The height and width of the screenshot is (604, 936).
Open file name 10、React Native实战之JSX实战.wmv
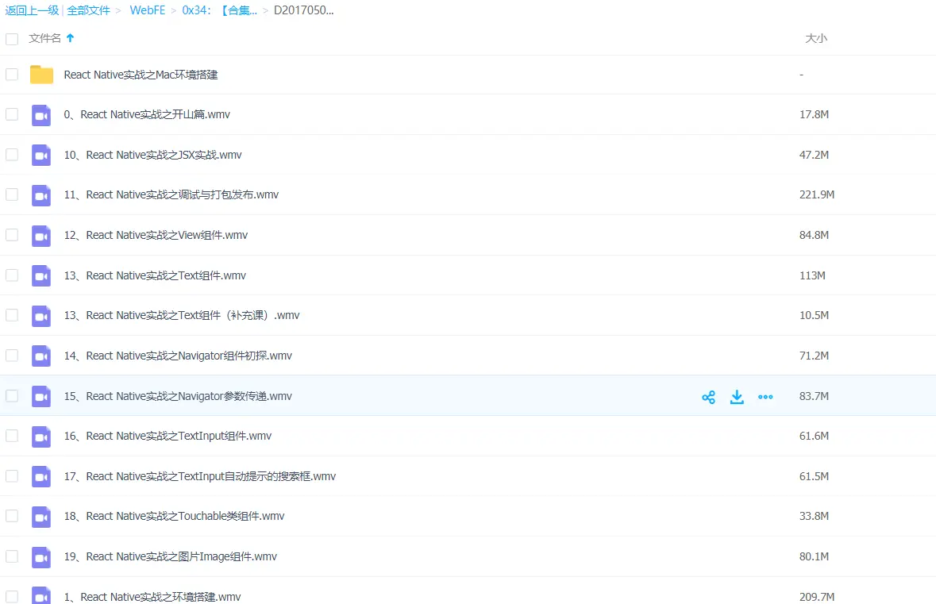pyautogui.click(x=152, y=155)
